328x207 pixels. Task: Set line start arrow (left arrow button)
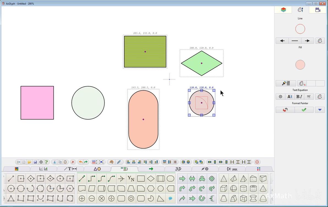(282, 41)
